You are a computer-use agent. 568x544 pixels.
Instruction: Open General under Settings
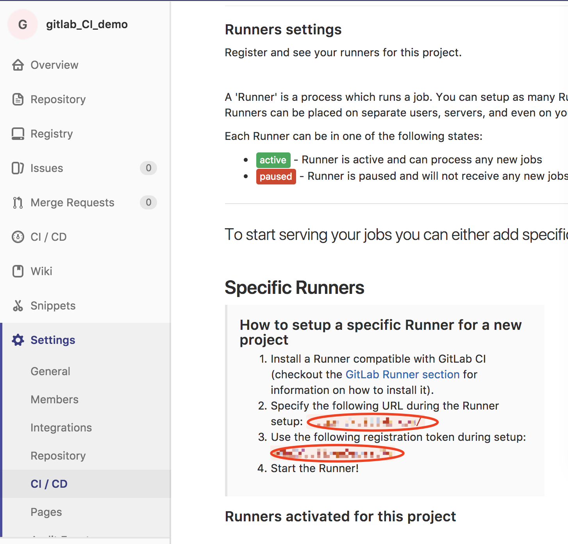(x=50, y=371)
